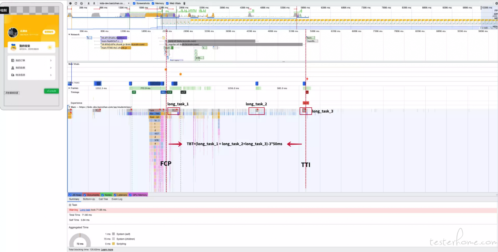
Task: Expand the Frames track
Action: tap(69, 88)
